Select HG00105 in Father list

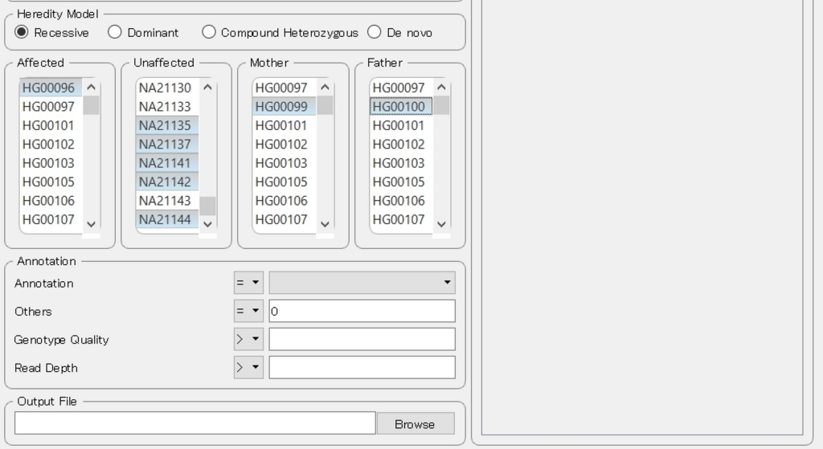401,182
